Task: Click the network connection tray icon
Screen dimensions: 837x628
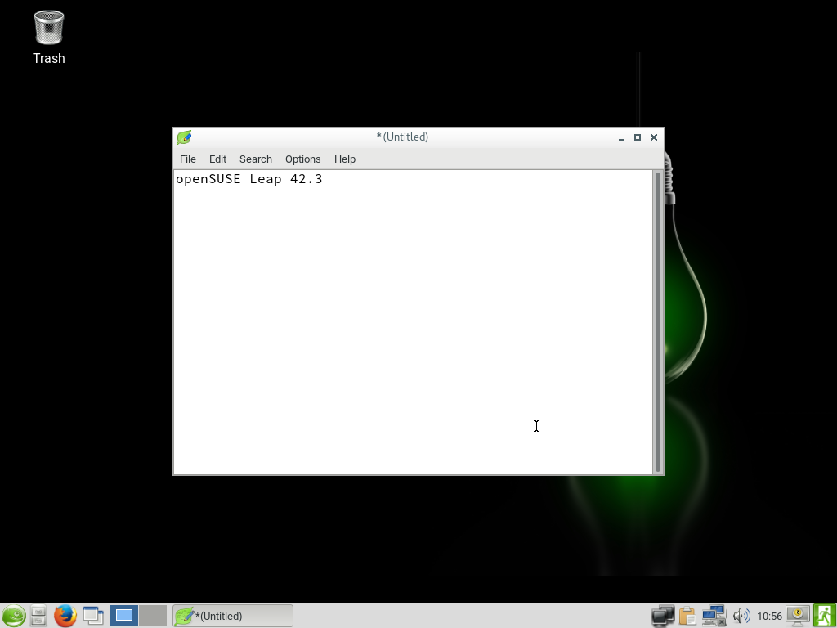Action: pos(714,616)
